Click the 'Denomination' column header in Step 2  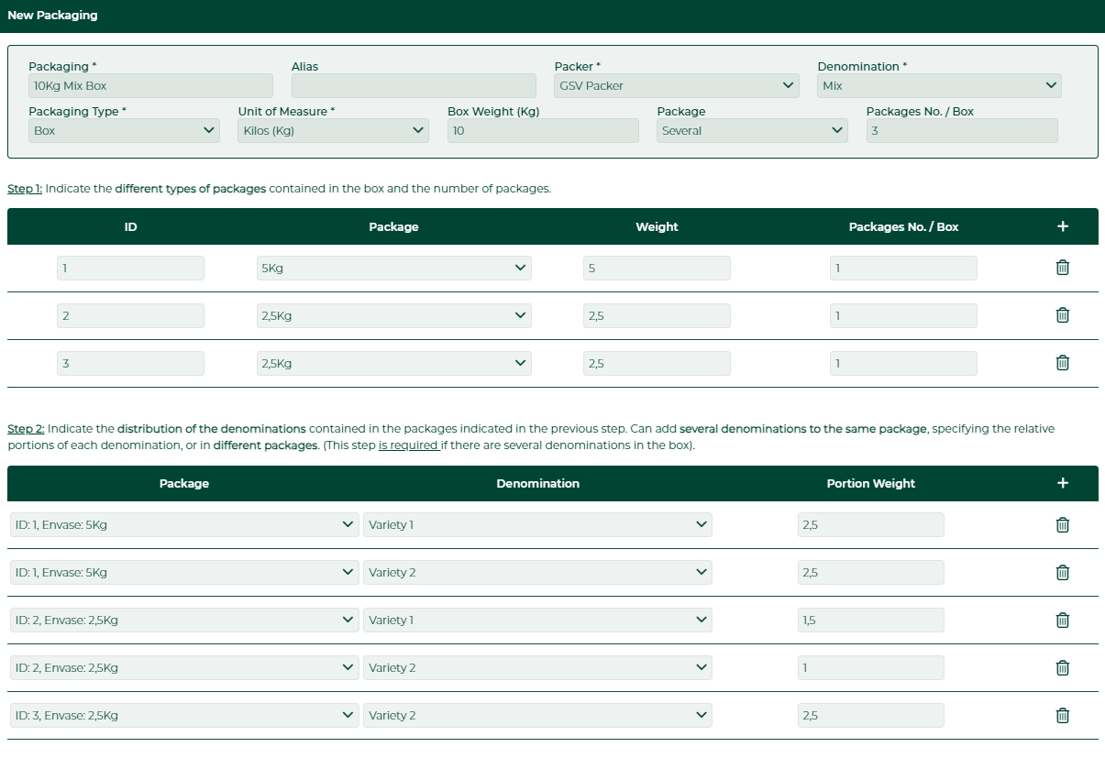[538, 484]
